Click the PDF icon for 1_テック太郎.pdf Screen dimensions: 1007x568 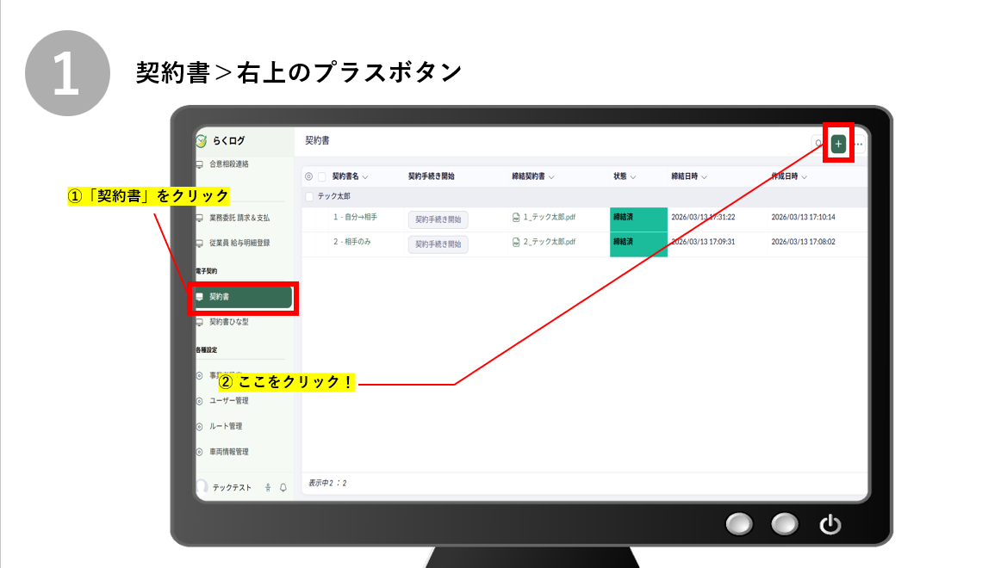(516, 218)
